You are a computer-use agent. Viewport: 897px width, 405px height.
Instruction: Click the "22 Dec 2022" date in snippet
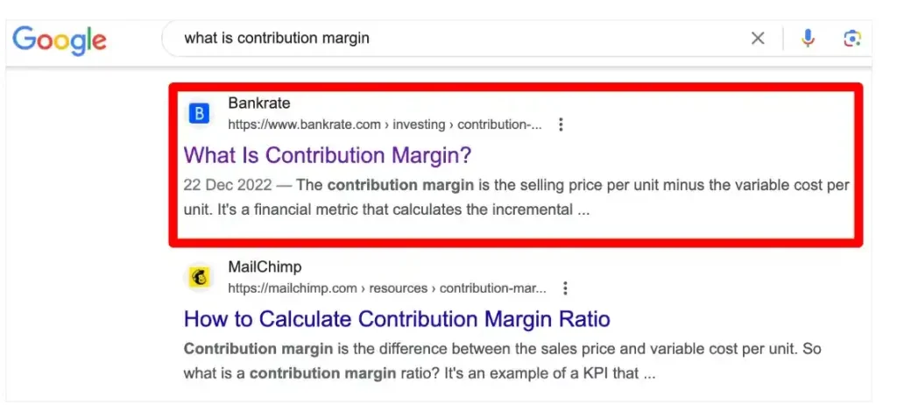[x=226, y=185]
